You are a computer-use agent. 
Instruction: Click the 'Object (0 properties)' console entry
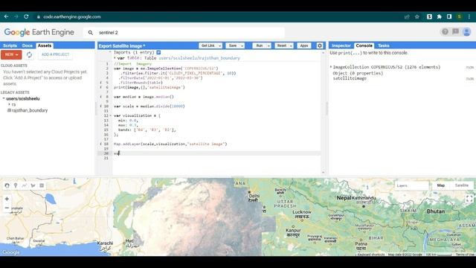358,73
